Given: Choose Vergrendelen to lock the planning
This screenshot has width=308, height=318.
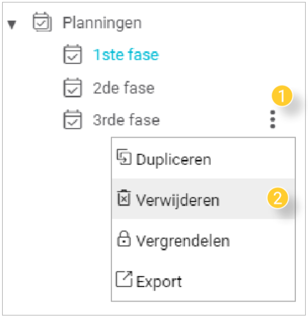Looking at the screenshot, I should point(203,239).
